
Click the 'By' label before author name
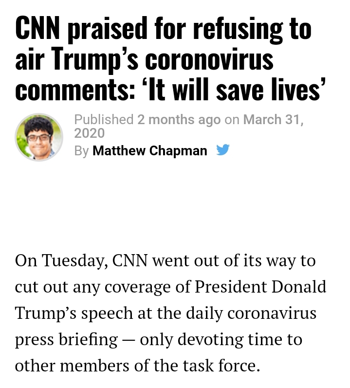(81, 151)
